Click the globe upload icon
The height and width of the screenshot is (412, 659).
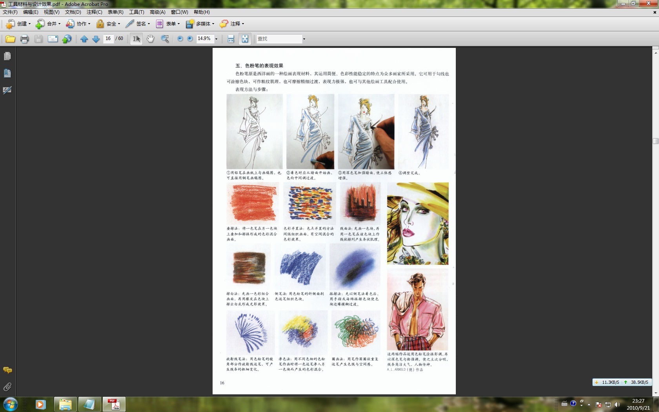pyautogui.click(x=67, y=39)
